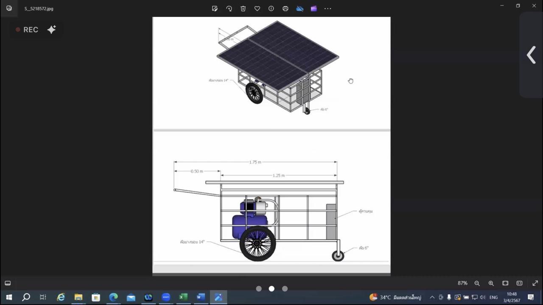The width and height of the screenshot is (543, 305).
Task: Open the Windows Start menu
Action: pos(9,297)
